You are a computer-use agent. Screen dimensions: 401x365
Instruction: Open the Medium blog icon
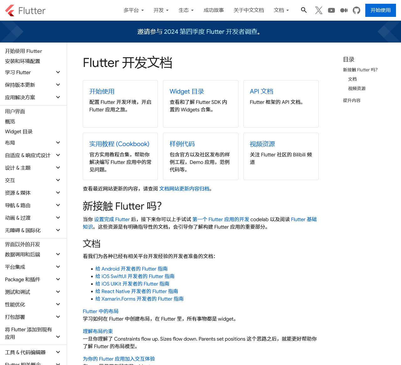tap(344, 10)
